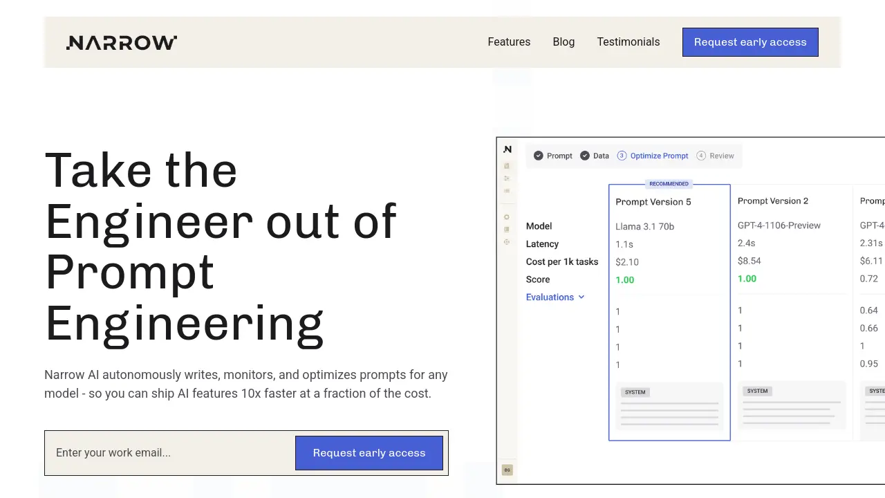Open the Features menu item
Screen dimensions: 885x498
[x=509, y=42]
